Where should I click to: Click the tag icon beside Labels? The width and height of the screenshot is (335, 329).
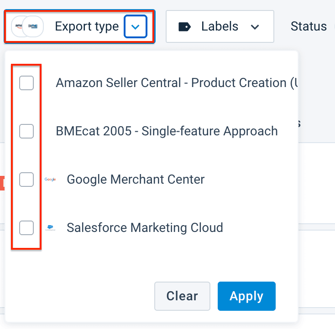point(184,27)
